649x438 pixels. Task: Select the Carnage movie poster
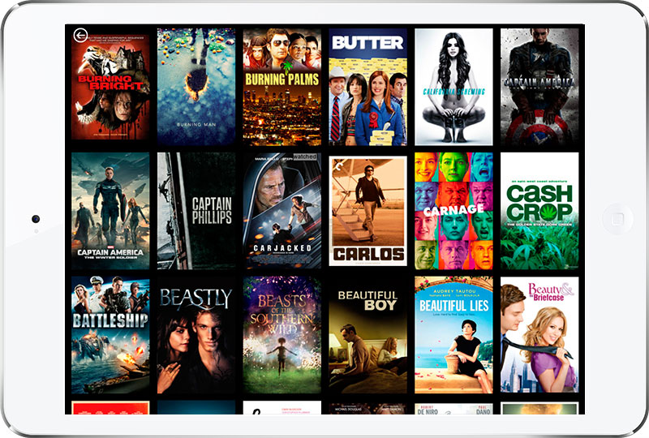453,211
